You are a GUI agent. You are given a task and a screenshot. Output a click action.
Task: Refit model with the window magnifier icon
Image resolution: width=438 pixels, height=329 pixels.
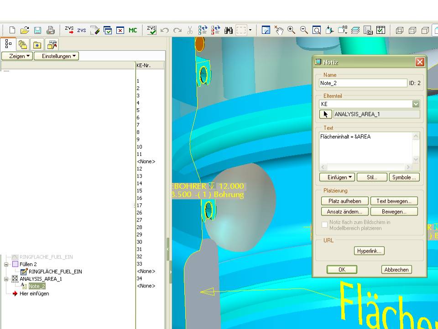(317, 30)
